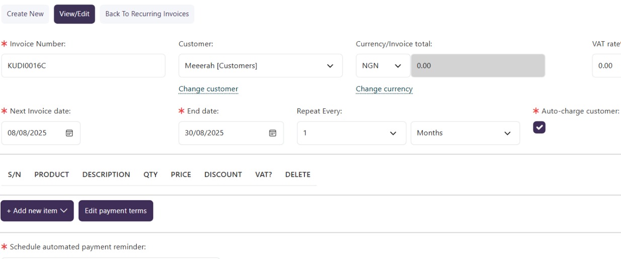Click Edit payment terms button
The image size is (621, 259).
tap(116, 211)
